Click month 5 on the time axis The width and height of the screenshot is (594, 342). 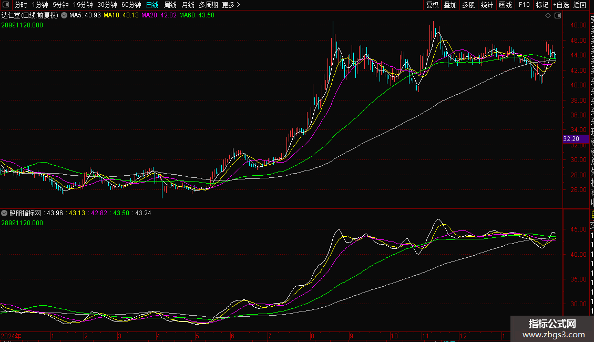[x=197, y=336]
